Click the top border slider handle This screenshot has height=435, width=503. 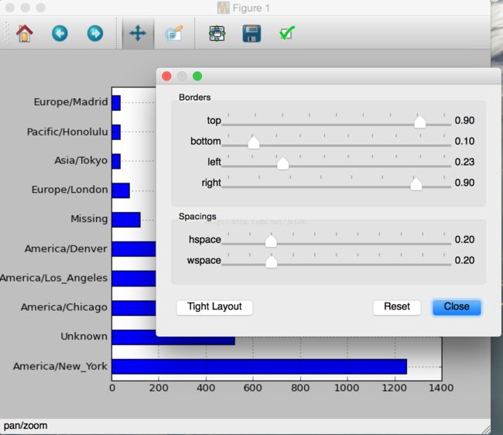click(419, 122)
